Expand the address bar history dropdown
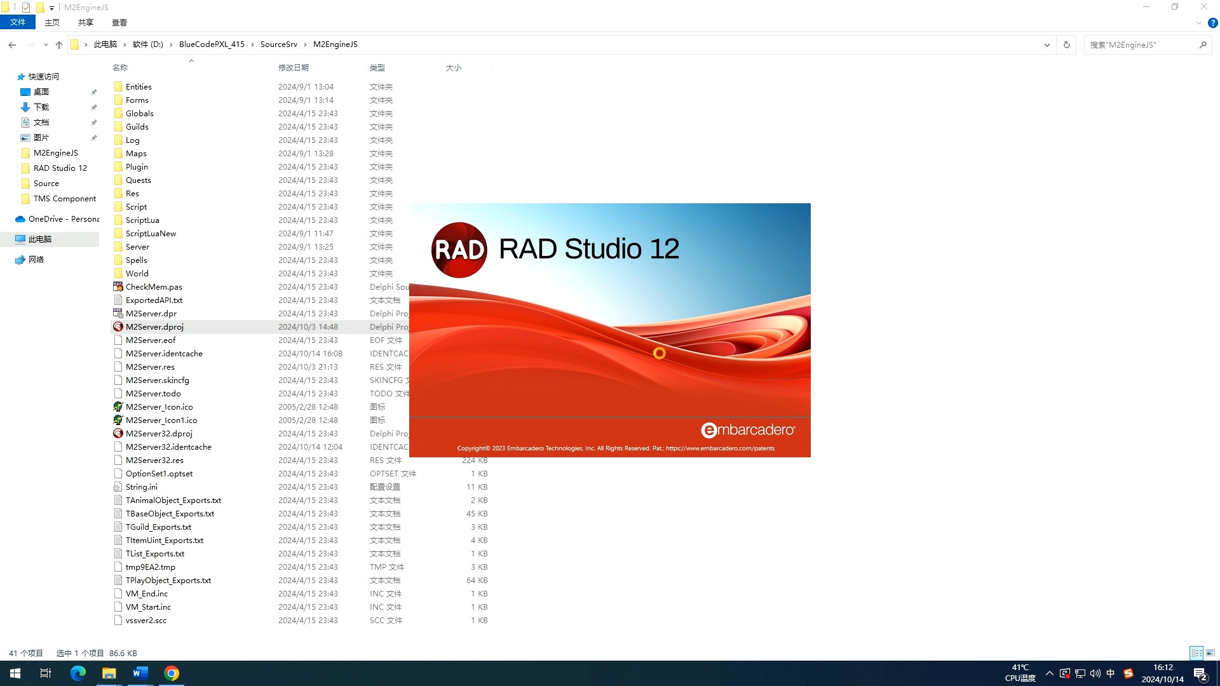Viewport: 1220px width, 686px height. (x=1047, y=44)
